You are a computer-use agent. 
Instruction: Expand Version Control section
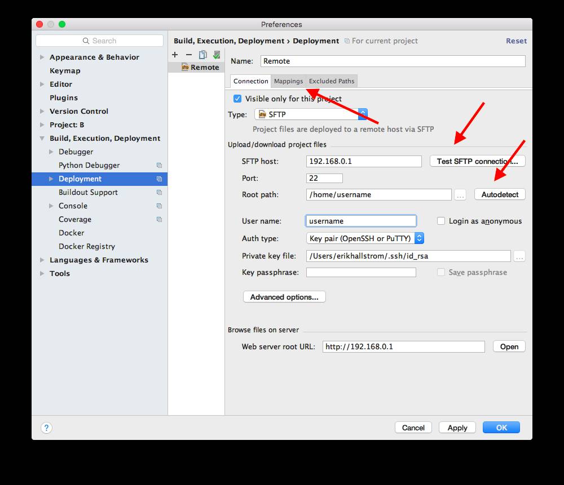(x=42, y=112)
